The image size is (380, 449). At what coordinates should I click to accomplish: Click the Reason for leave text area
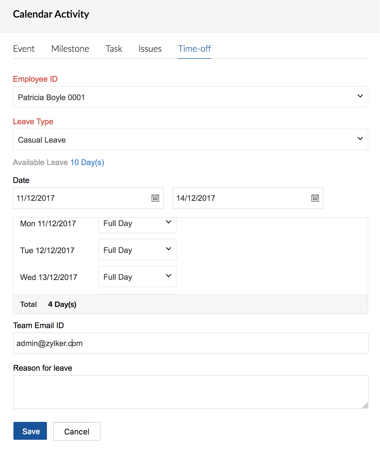pos(191,392)
